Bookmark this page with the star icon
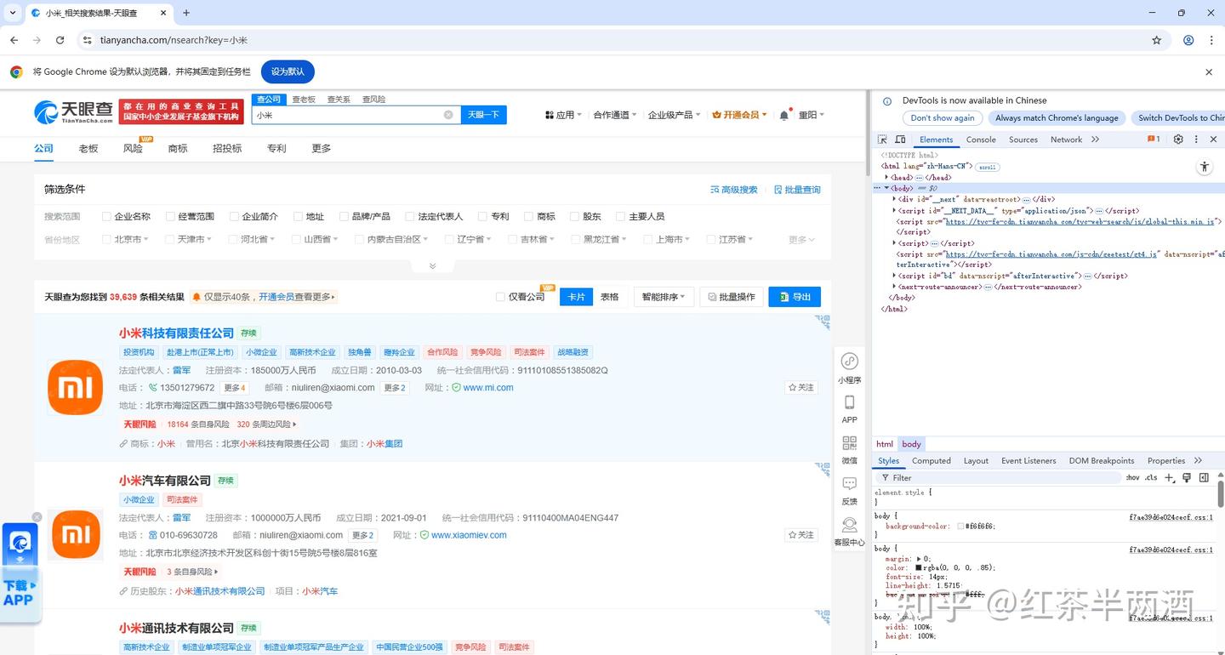This screenshot has height=655, width=1225. tap(1157, 40)
